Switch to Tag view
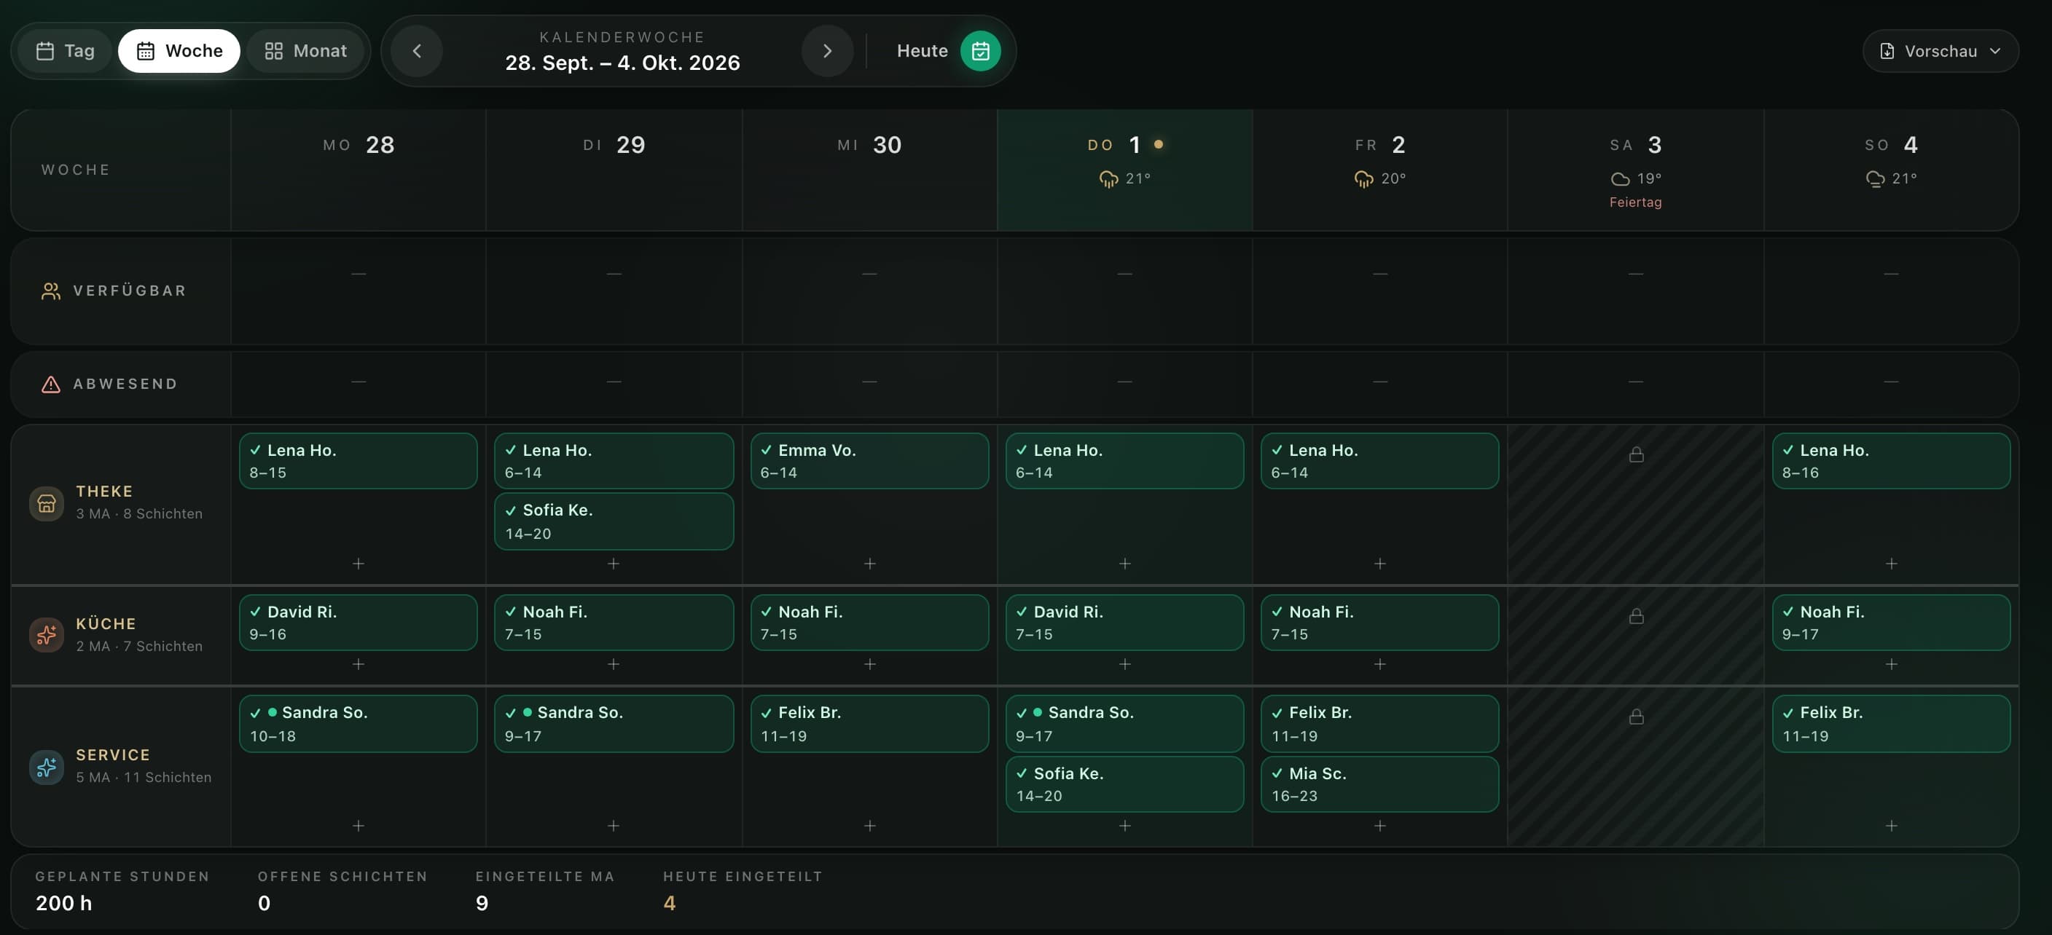The height and width of the screenshot is (935, 2052). tap(66, 51)
